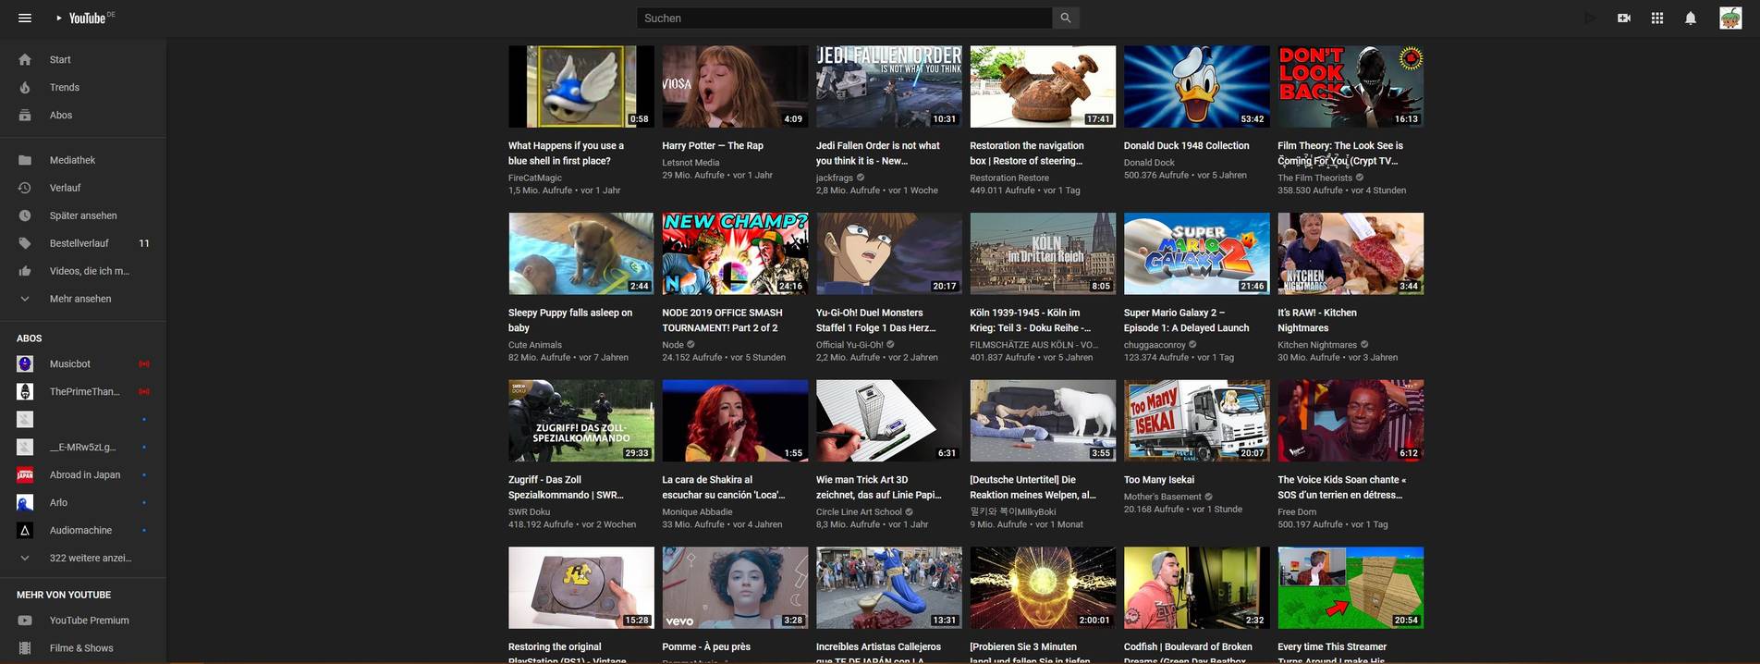This screenshot has height=664, width=1760.
Task: Open Videos, die ich m... playlist
Action: pos(83,271)
